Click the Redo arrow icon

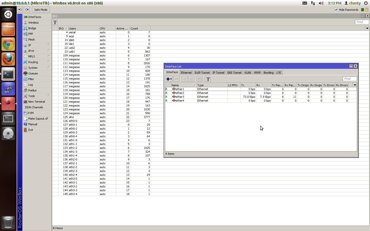click(x=27, y=9)
